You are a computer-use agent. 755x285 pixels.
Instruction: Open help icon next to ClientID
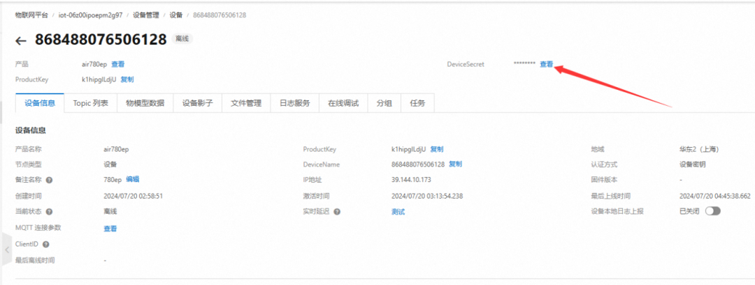(45, 244)
